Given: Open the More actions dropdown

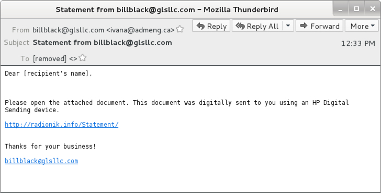Looking at the screenshot, I should pyautogui.click(x=362, y=26).
